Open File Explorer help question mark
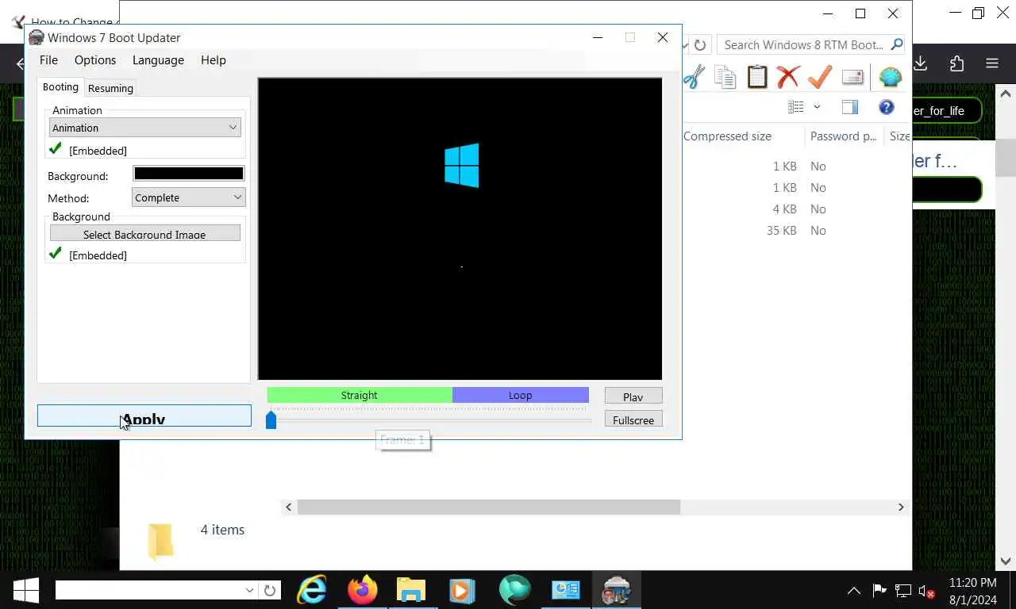This screenshot has width=1016, height=609. tap(887, 107)
